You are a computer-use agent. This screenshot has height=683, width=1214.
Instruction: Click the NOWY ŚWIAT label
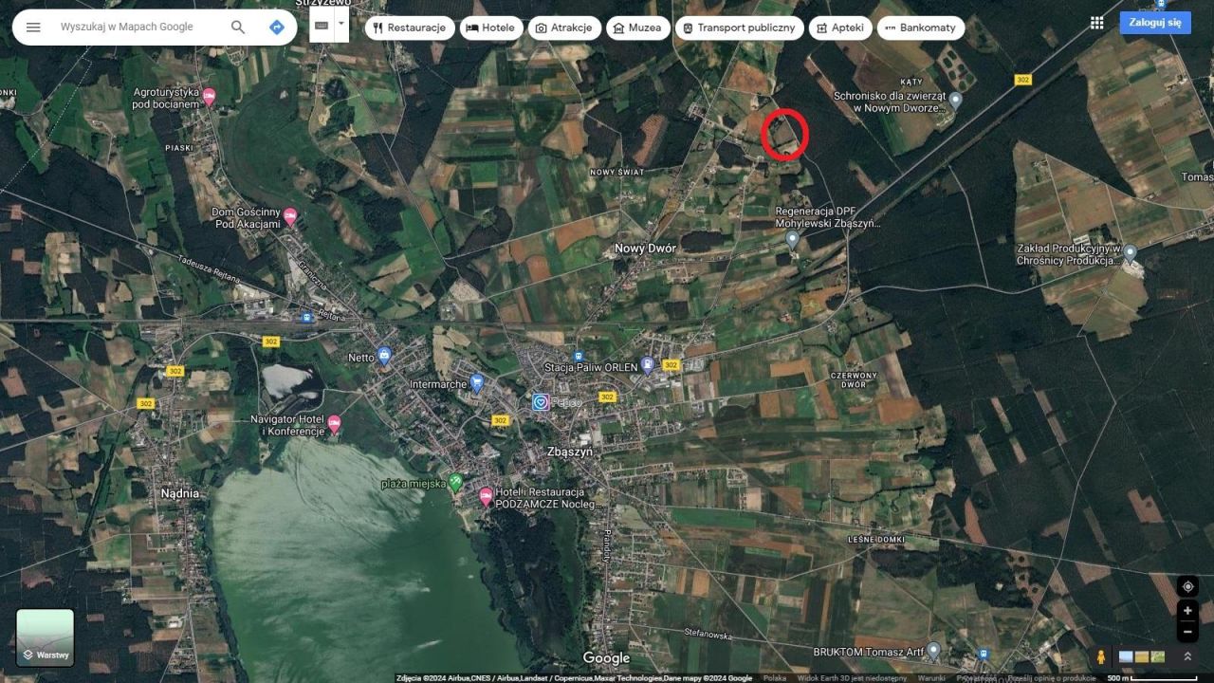coord(616,173)
